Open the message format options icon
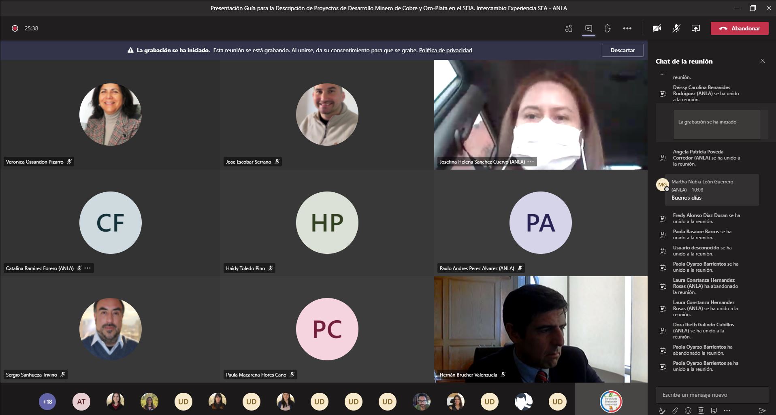Image resolution: width=776 pixels, height=415 pixels. click(662, 411)
